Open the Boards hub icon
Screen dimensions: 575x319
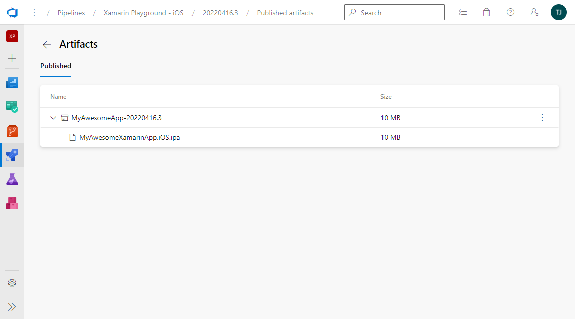coord(12,106)
